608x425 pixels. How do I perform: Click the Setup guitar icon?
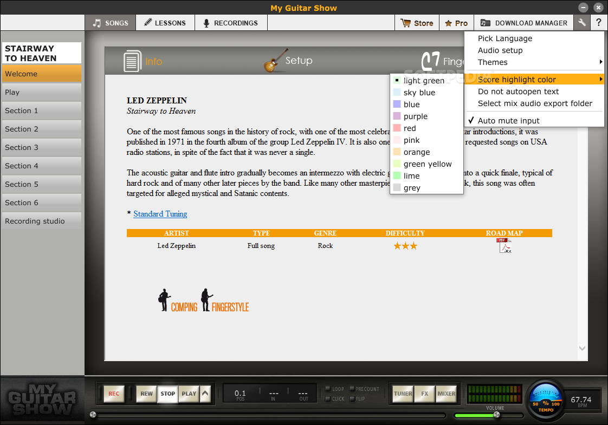[276, 61]
